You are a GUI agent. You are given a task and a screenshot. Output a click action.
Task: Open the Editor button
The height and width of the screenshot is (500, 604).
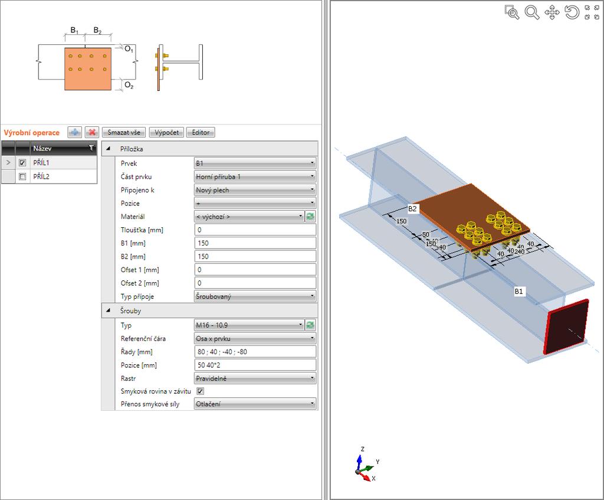(x=201, y=132)
